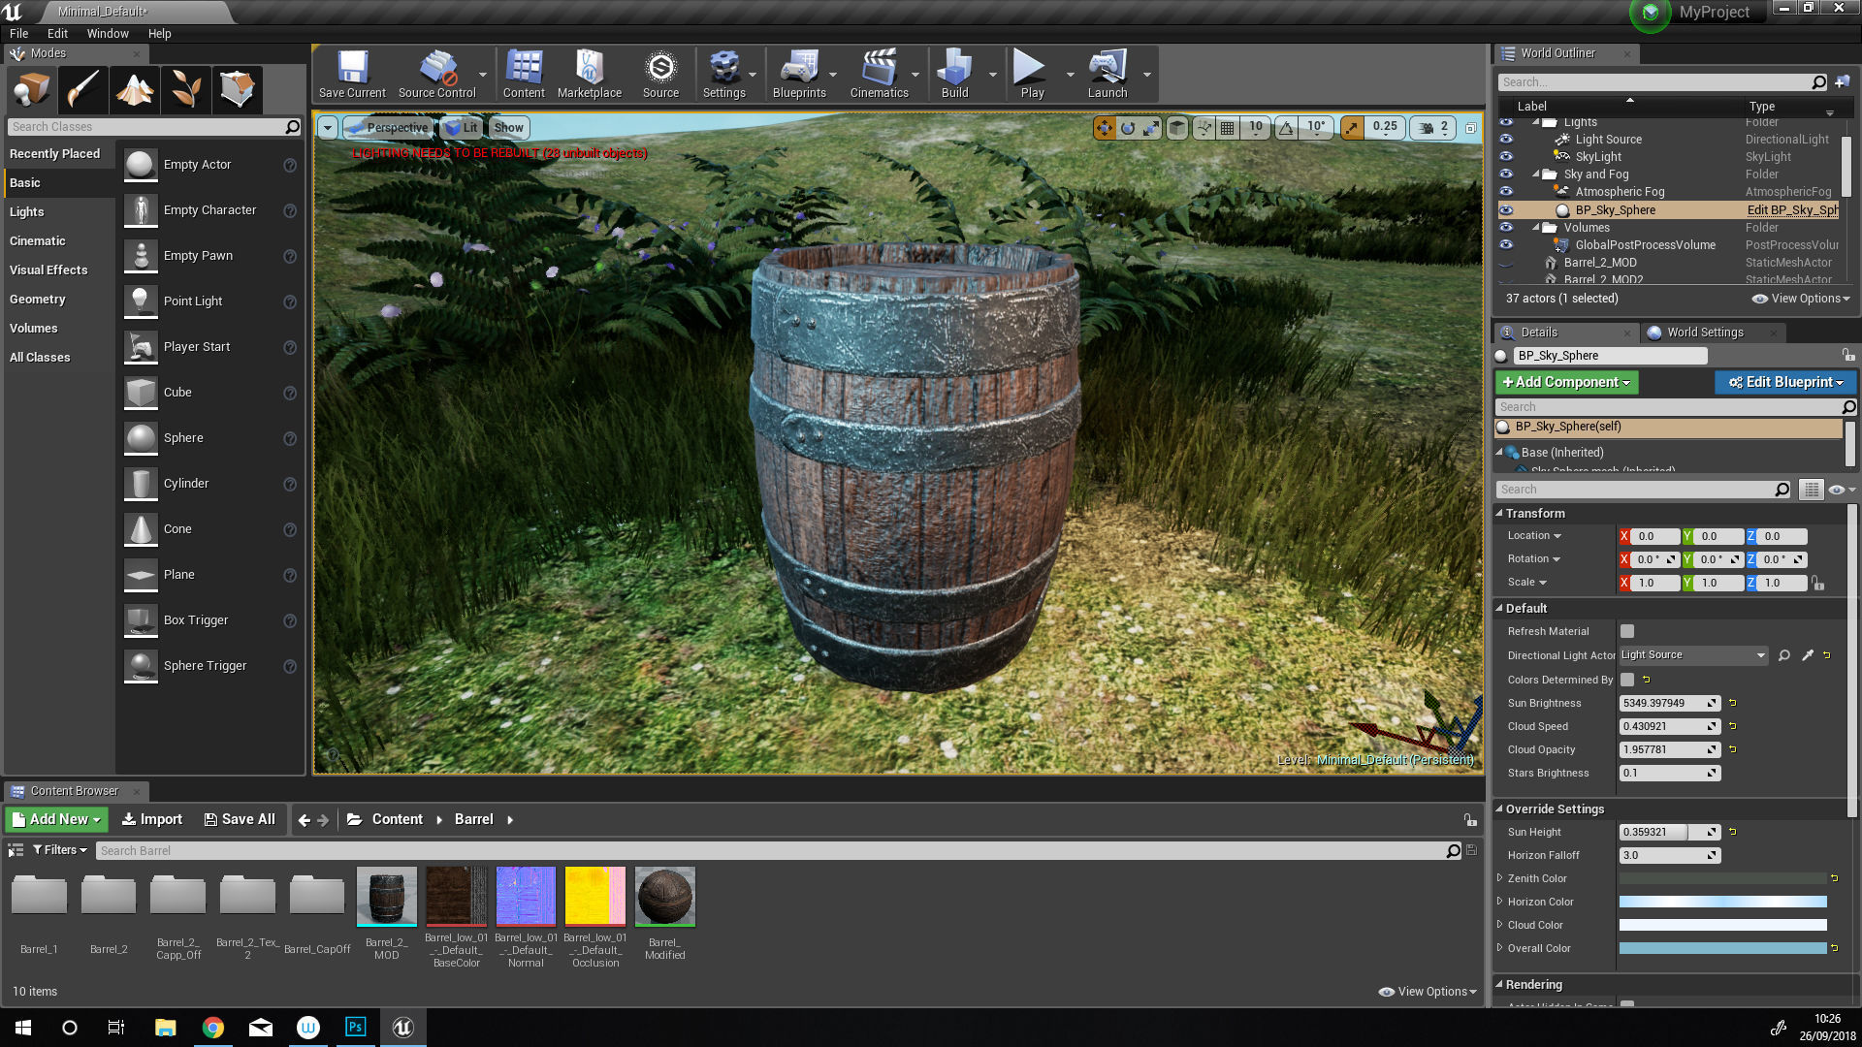Pick Directional Light Actor with eyedropper
The image size is (1862, 1047).
point(1808,655)
